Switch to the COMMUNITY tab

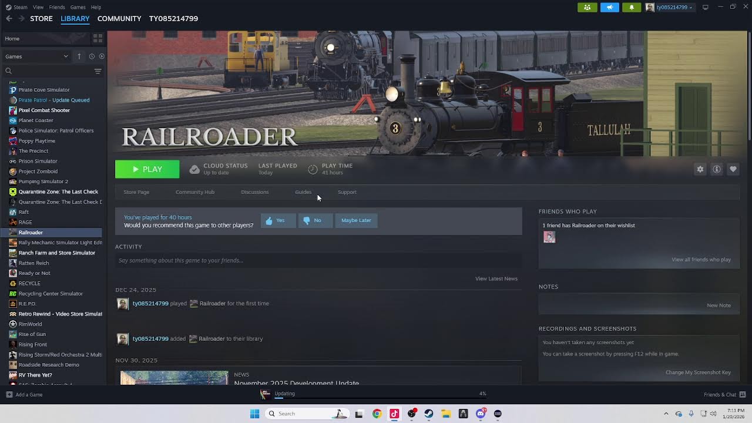[119, 19]
